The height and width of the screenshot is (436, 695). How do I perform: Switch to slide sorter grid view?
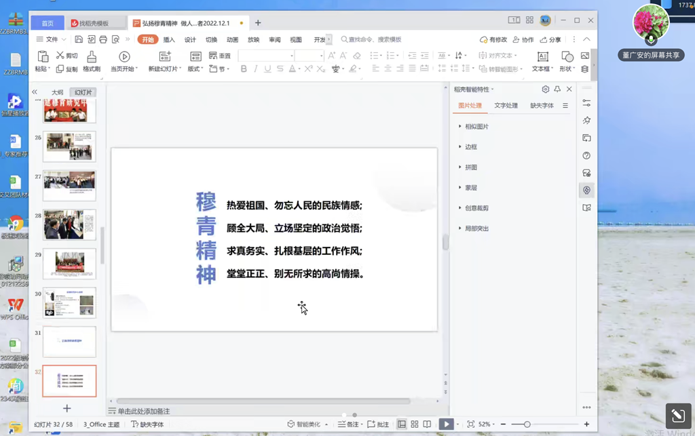tap(414, 424)
